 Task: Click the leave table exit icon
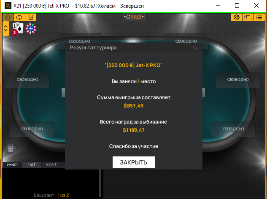31,17
